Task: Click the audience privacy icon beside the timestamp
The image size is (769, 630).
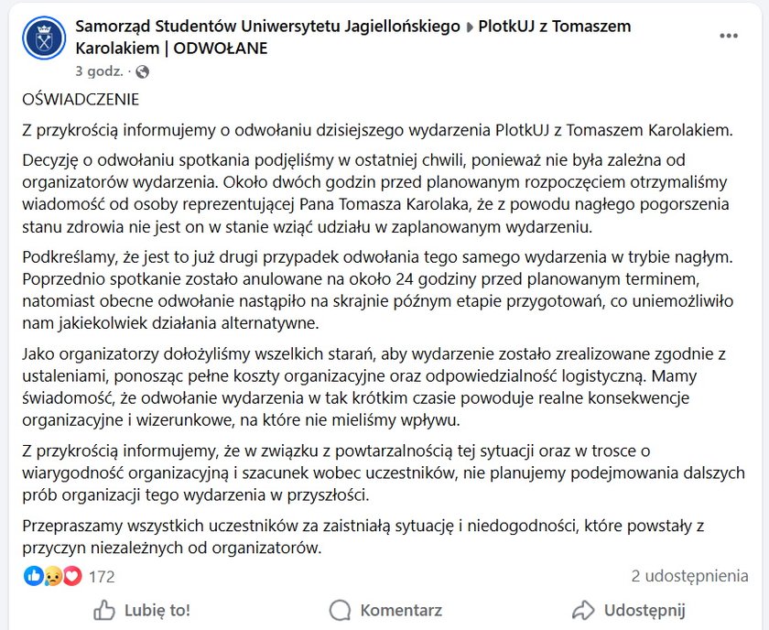Action: coord(143,72)
